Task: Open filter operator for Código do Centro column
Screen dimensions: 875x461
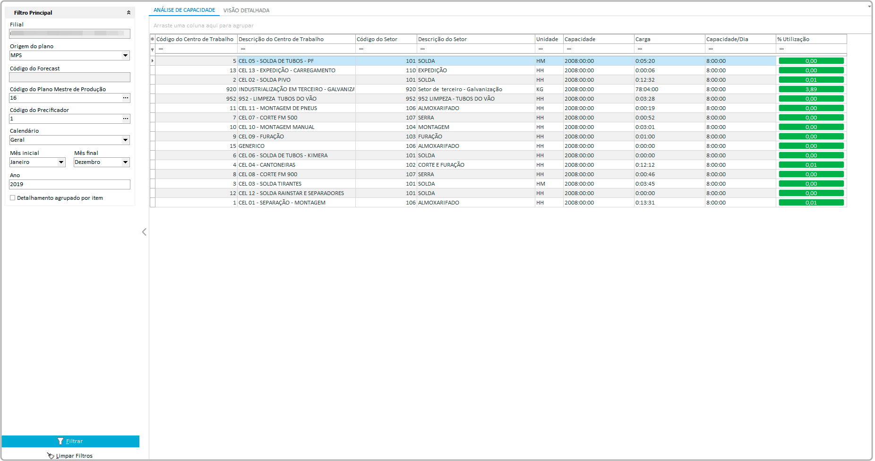Action: tap(161, 49)
